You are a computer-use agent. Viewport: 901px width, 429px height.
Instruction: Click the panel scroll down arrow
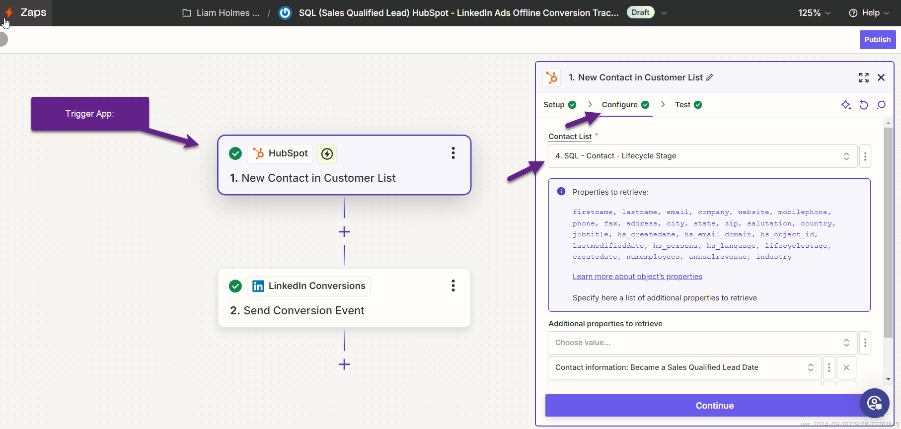889,379
